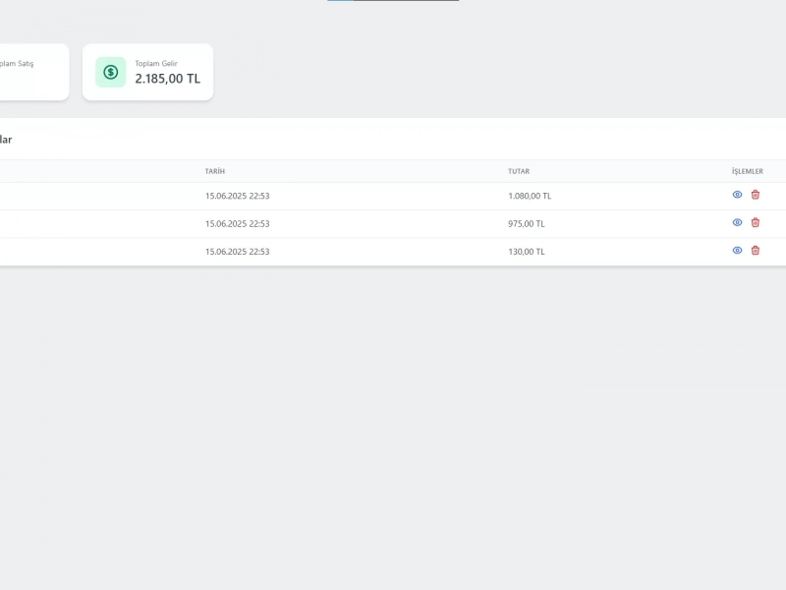Click the 130,00 TL amount cell
This screenshot has width=786, height=590.
527,252
